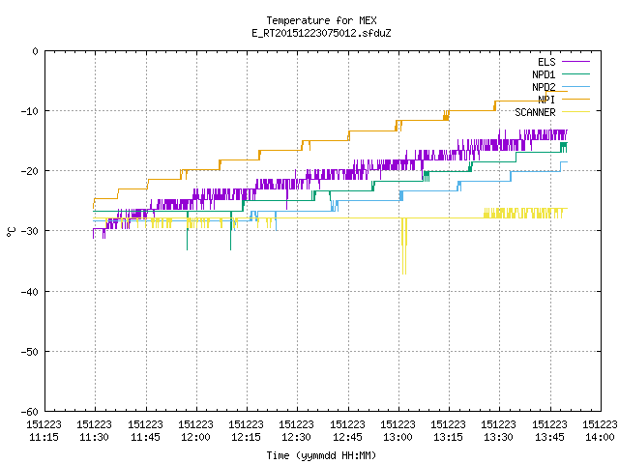Click the SCANNER legend label
619x464 pixels.
pos(535,112)
